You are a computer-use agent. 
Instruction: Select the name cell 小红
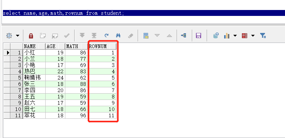[x=34, y=53]
